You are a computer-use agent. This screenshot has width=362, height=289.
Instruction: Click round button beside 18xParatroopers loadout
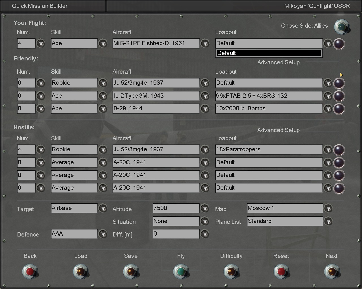click(339, 150)
